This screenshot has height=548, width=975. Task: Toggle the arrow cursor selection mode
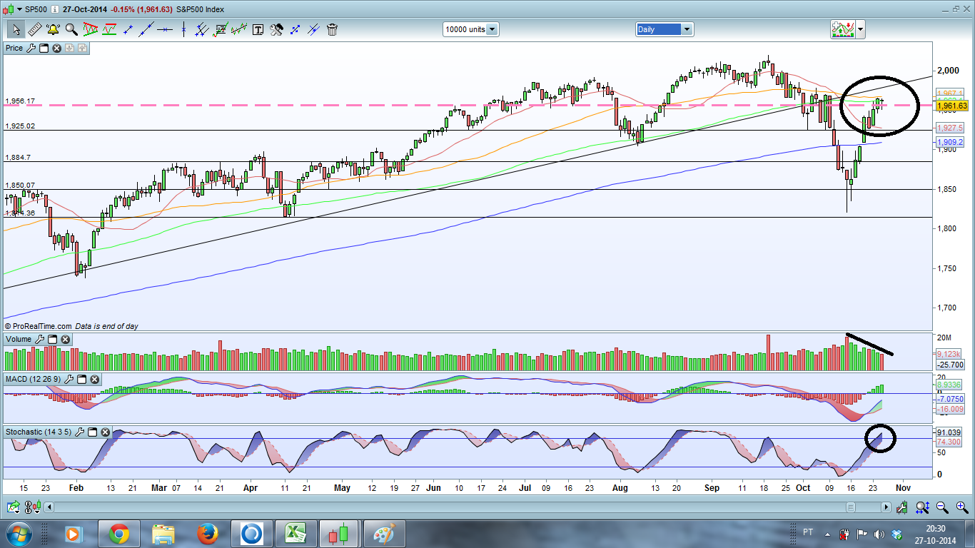point(16,29)
